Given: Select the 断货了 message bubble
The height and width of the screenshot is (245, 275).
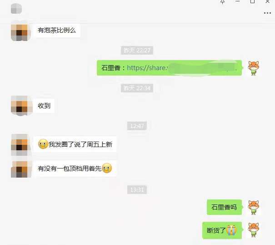Looking at the screenshot, I should point(222,230).
